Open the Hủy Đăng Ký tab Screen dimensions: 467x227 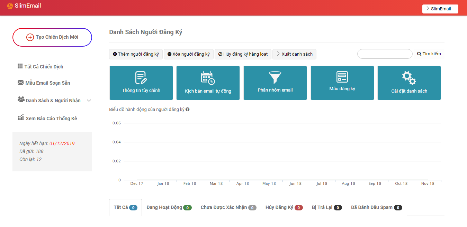click(284, 208)
